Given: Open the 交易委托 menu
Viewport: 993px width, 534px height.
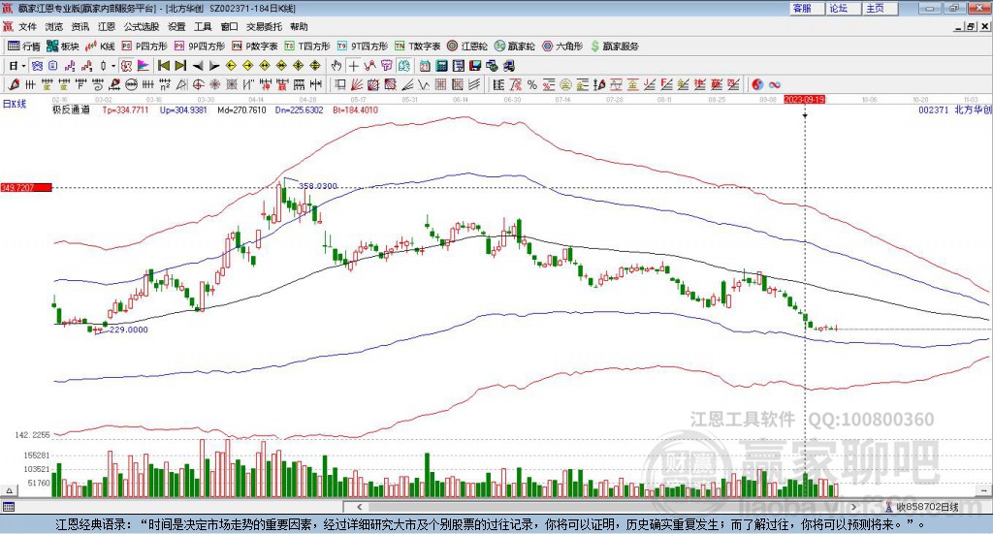Looking at the screenshot, I should pos(264,26).
